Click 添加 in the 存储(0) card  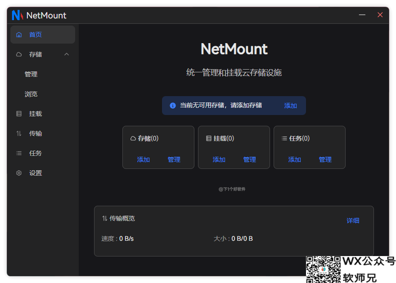point(143,159)
